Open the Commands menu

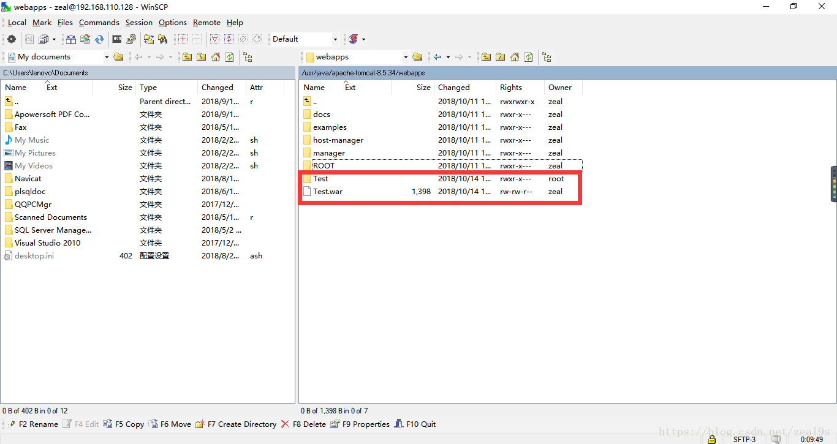(99, 23)
